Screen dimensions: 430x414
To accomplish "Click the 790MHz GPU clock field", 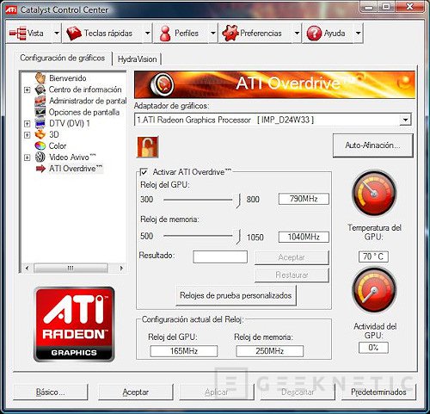I will click(304, 199).
